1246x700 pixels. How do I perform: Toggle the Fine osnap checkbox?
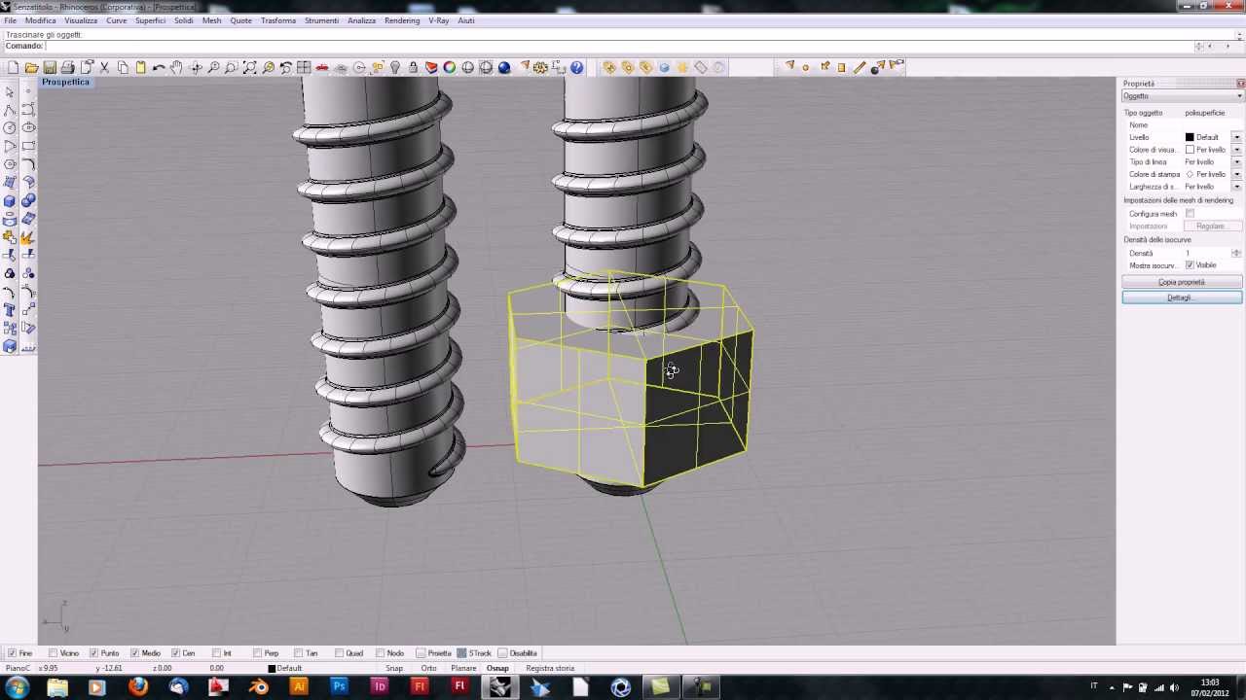click(x=12, y=653)
